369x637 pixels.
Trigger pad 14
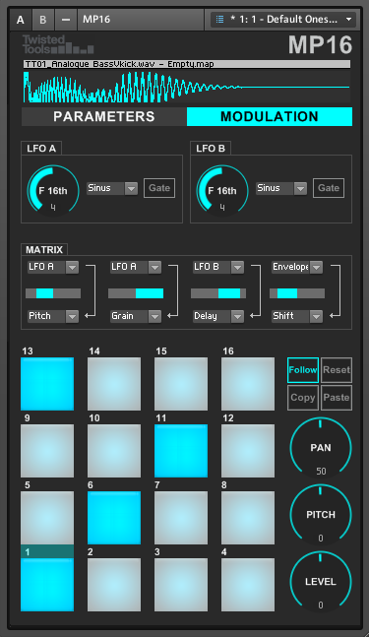(x=114, y=384)
